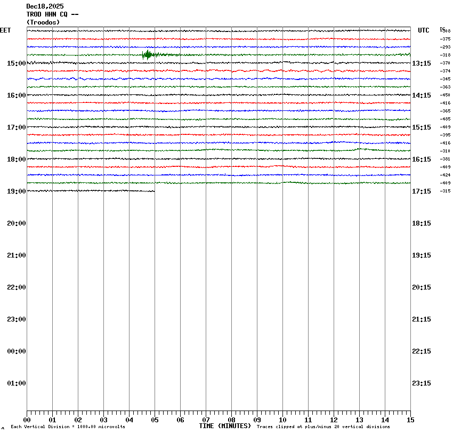Click the 10 minute axis label
The image size is (453, 434).
pos(282,420)
